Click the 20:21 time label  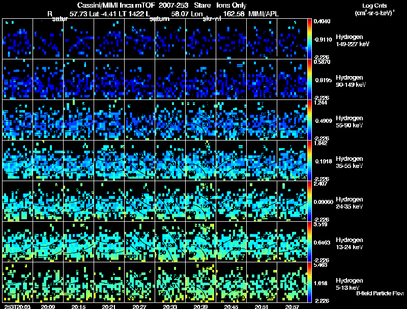point(109,306)
